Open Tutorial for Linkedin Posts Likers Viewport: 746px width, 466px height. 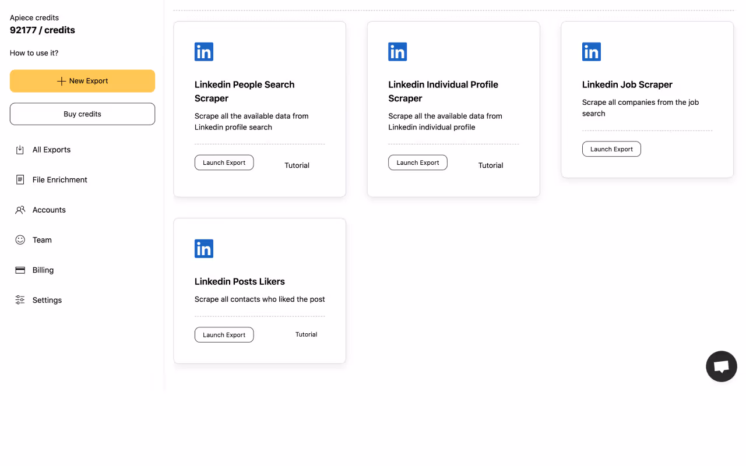pyautogui.click(x=306, y=334)
